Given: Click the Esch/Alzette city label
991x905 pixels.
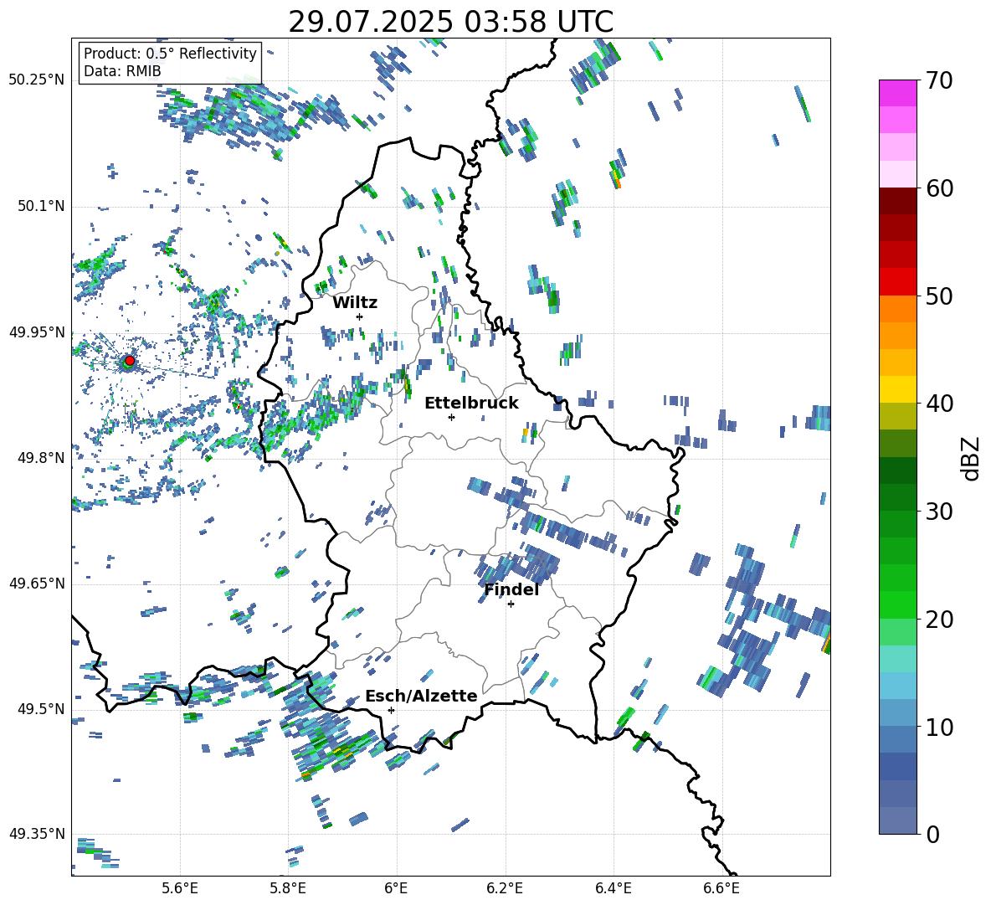Looking at the screenshot, I should click(x=421, y=696).
